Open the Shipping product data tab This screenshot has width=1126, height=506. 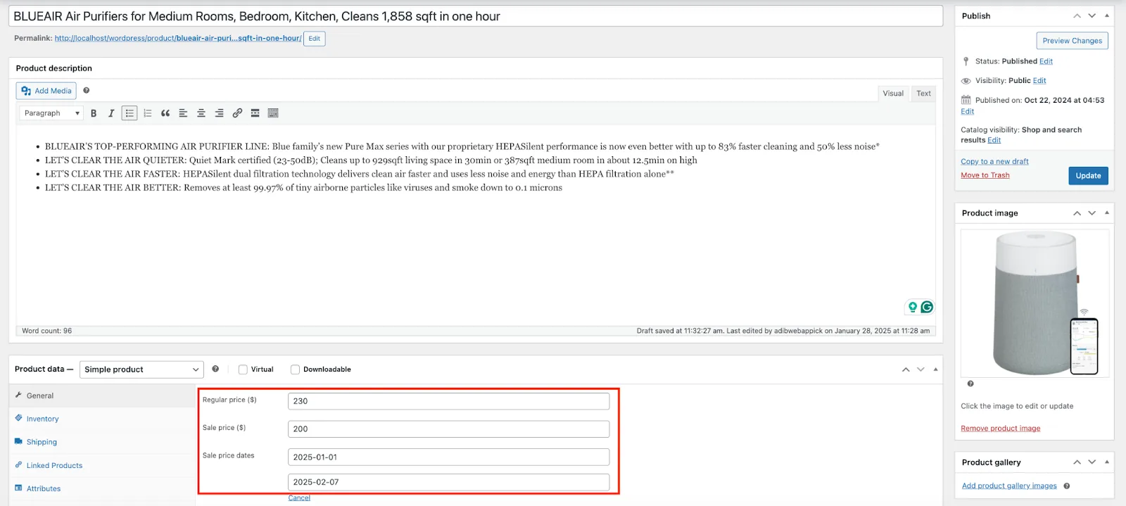[x=102, y=442]
